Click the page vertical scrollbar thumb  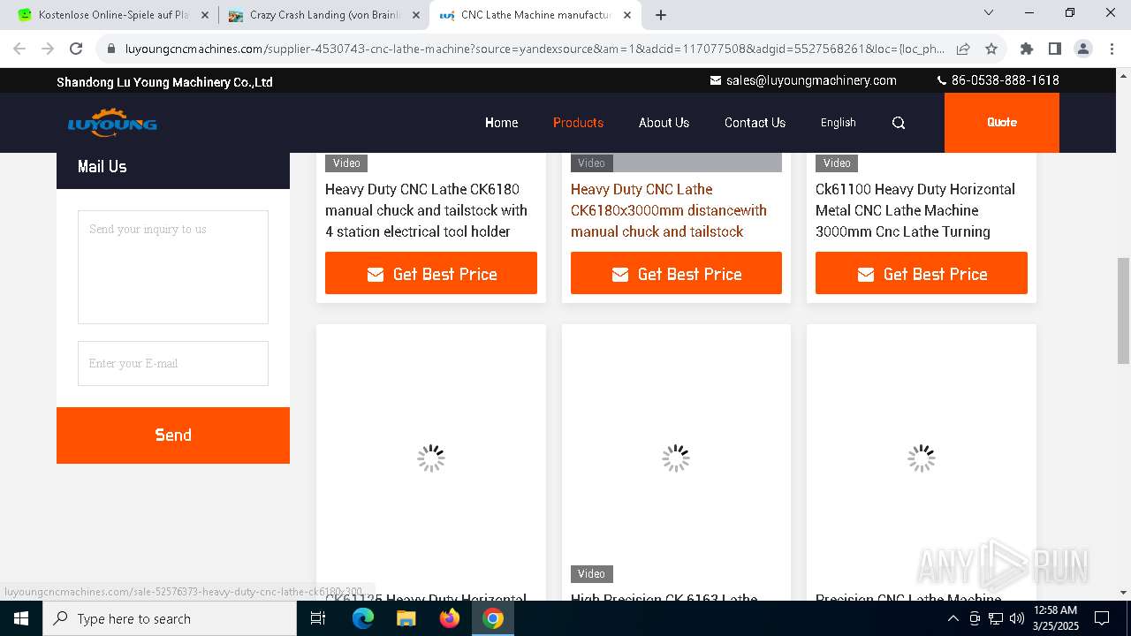coord(1123,310)
